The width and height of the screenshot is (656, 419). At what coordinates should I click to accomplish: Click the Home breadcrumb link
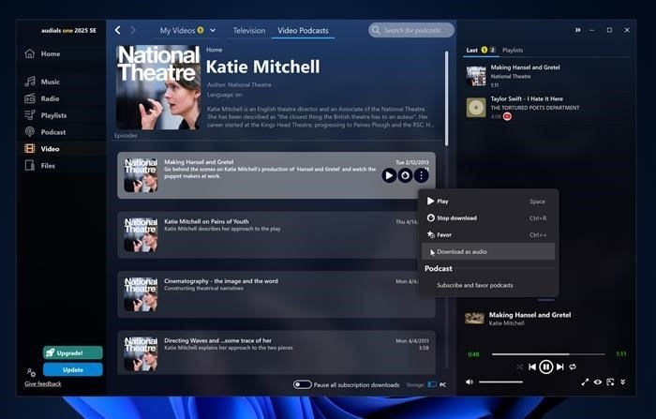215,50
